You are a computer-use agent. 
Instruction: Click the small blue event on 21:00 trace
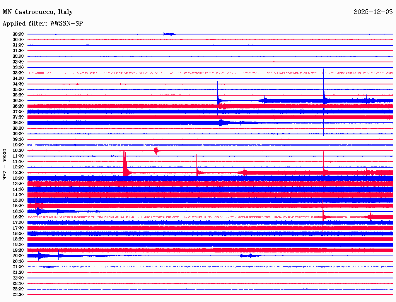click(48, 267)
